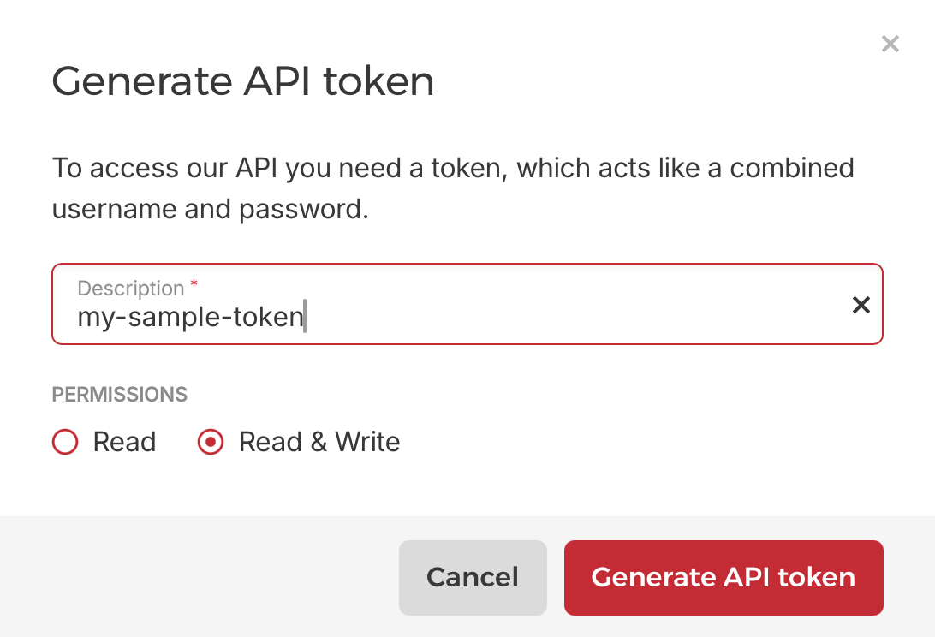Click the PERMISSIONS section heading
Screen dimensions: 935x637
[119, 395]
